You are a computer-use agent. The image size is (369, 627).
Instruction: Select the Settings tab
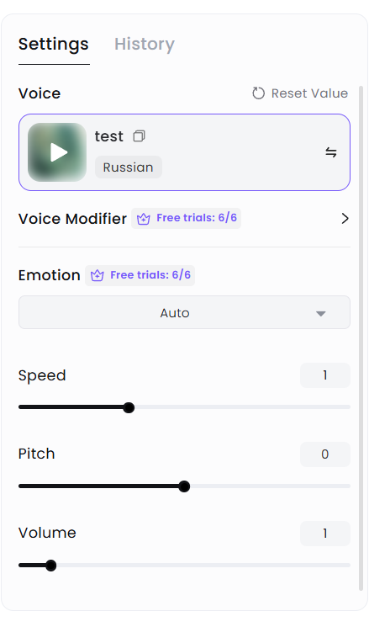pyautogui.click(x=54, y=44)
